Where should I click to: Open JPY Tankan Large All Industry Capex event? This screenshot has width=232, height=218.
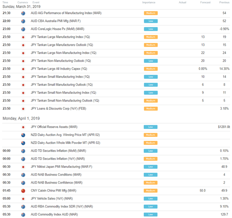[x=59, y=69]
